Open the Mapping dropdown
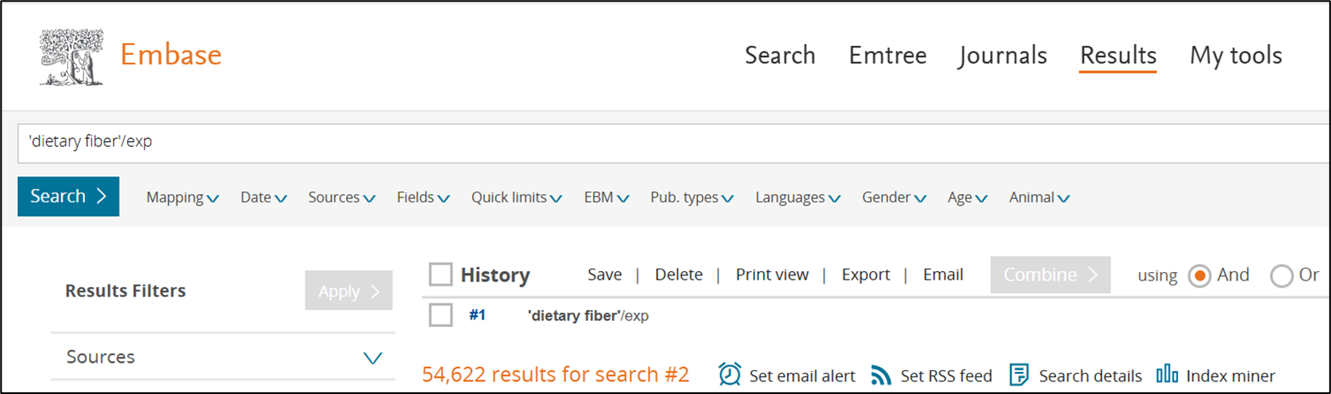 point(183,197)
